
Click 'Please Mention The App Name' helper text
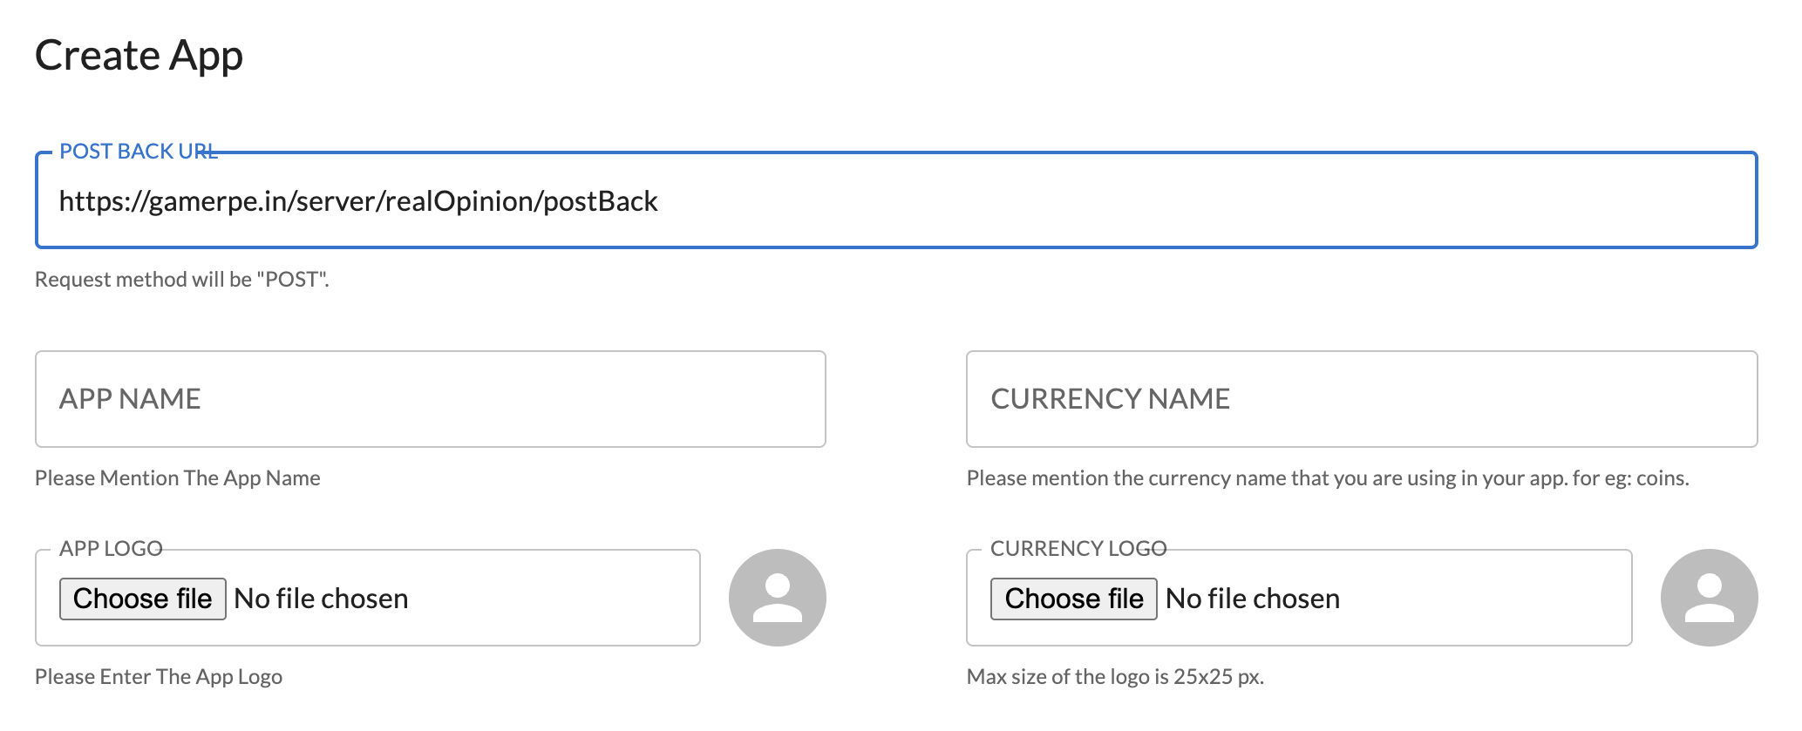click(x=177, y=478)
